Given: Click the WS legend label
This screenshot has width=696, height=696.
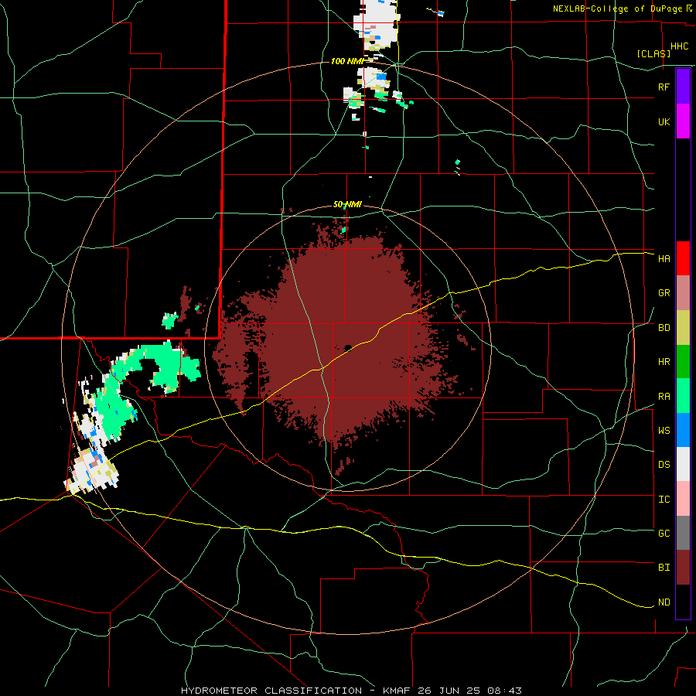Looking at the screenshot, I should pos(664,431).
